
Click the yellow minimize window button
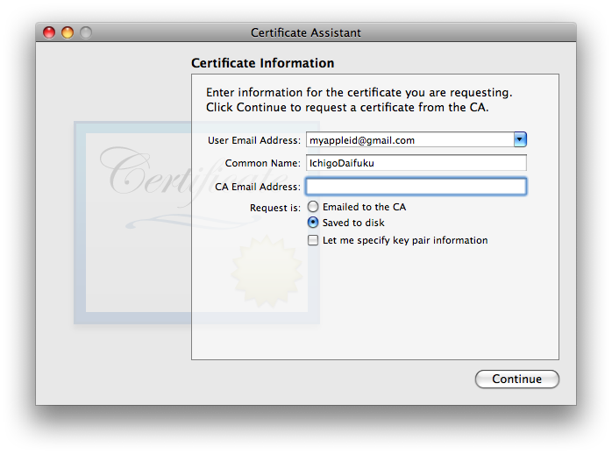coord(68,32)
